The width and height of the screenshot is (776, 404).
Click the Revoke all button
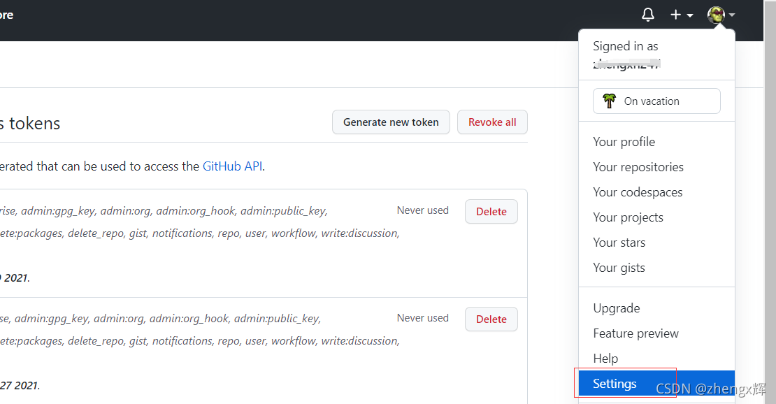pyautogui.click(x=492, y=122)
